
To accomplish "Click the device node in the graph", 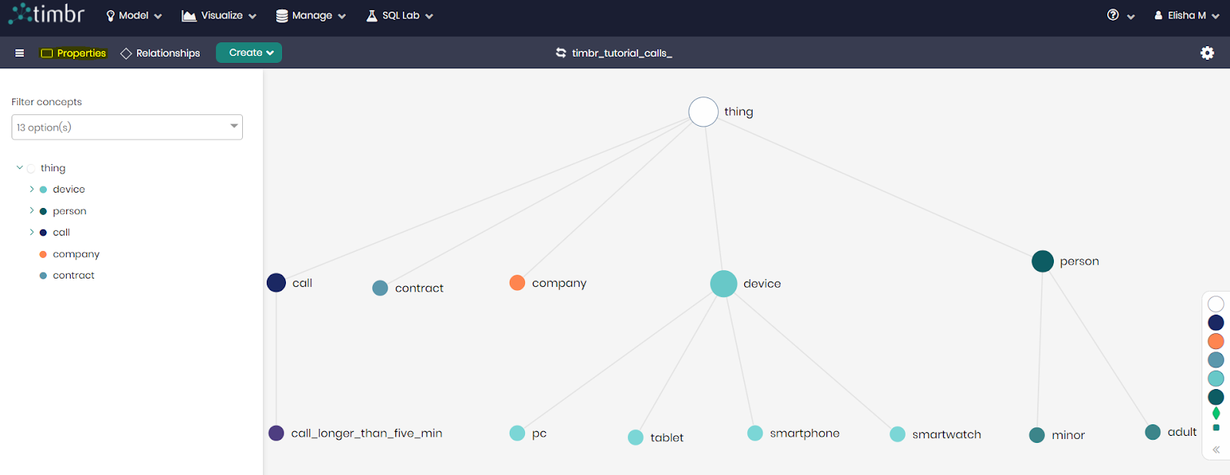I will (723, 284).
